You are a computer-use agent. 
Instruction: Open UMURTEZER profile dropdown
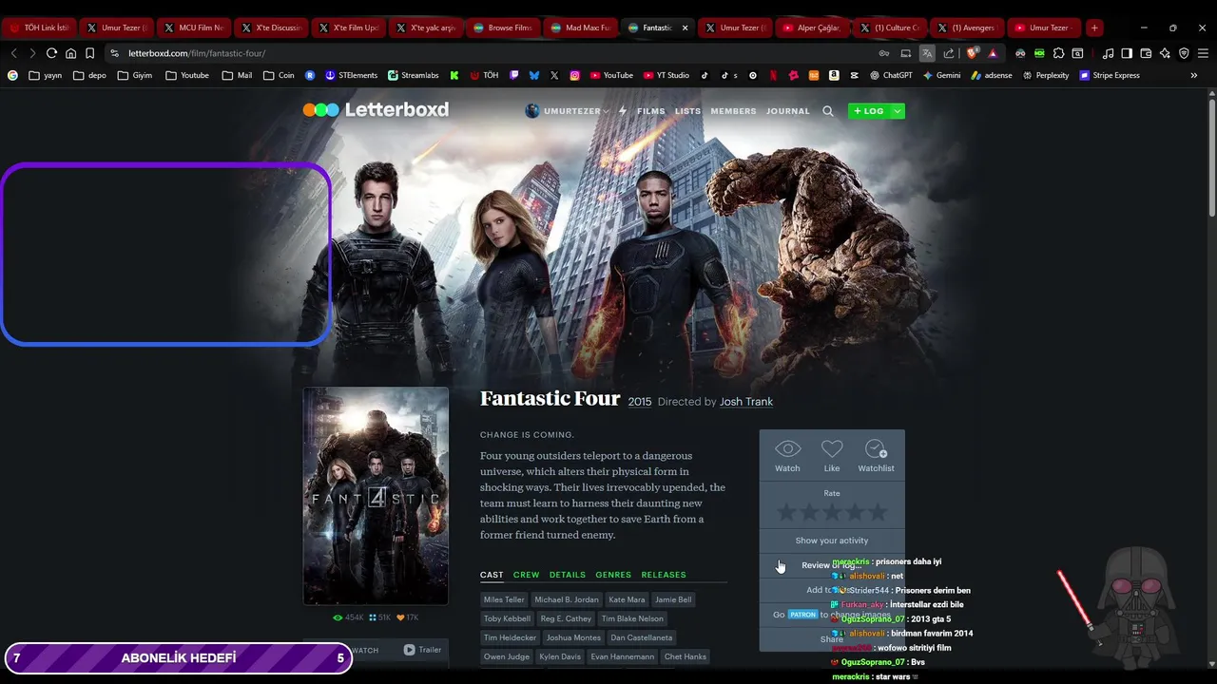[x=568, y=111]
